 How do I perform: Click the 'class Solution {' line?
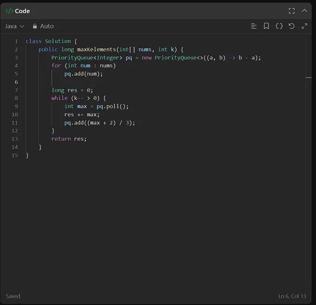tap(51, 41)
